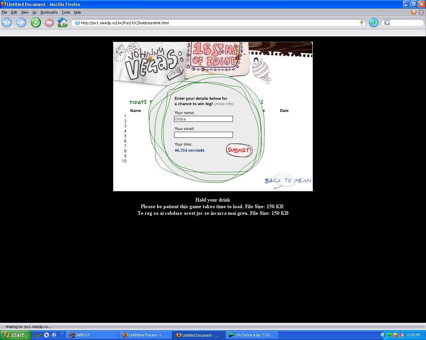Click the URL address bar field

pos(218,23)
